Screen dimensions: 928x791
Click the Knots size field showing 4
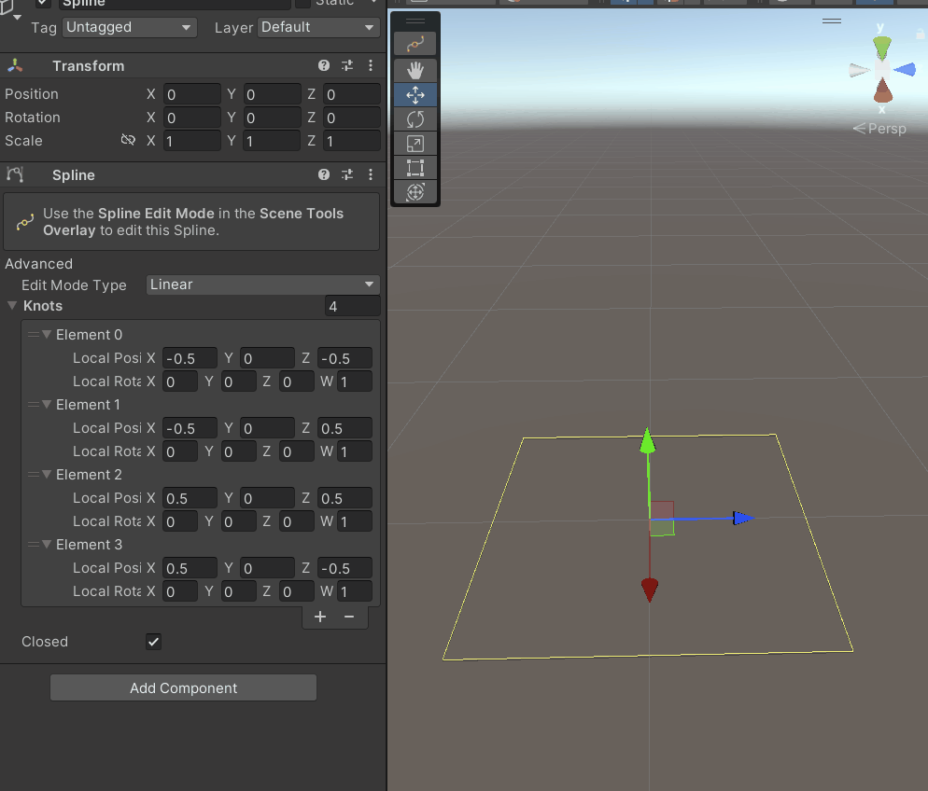click(x=352, y=306)
